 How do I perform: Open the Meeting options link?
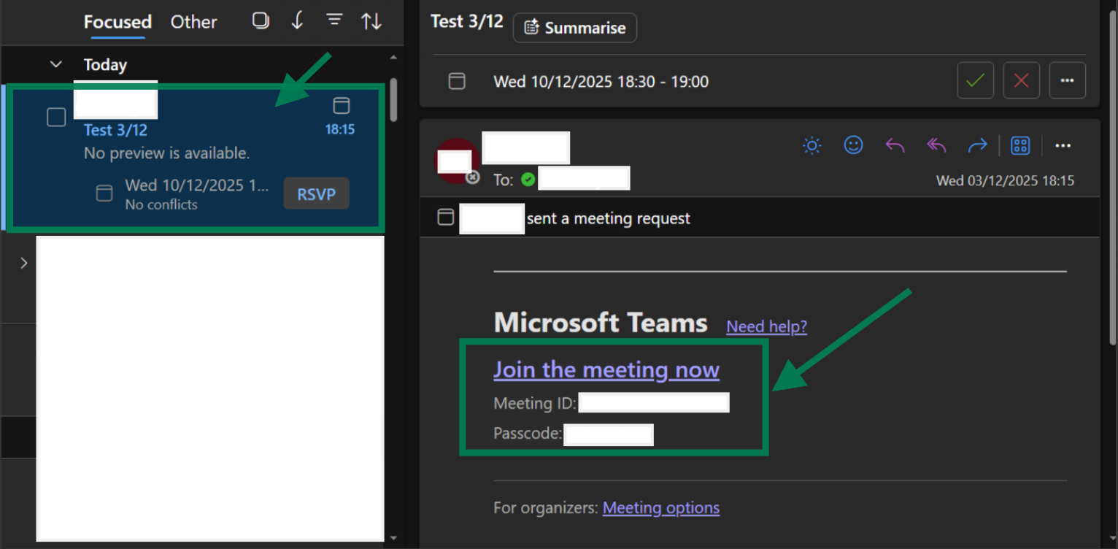661,507
